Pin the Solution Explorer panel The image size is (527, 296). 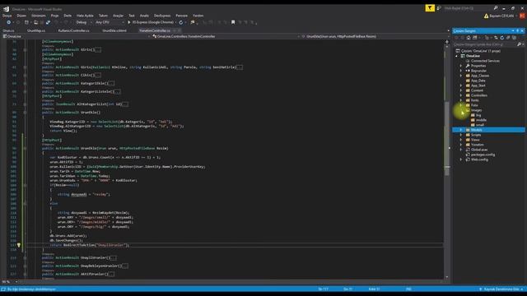(518, 31)
